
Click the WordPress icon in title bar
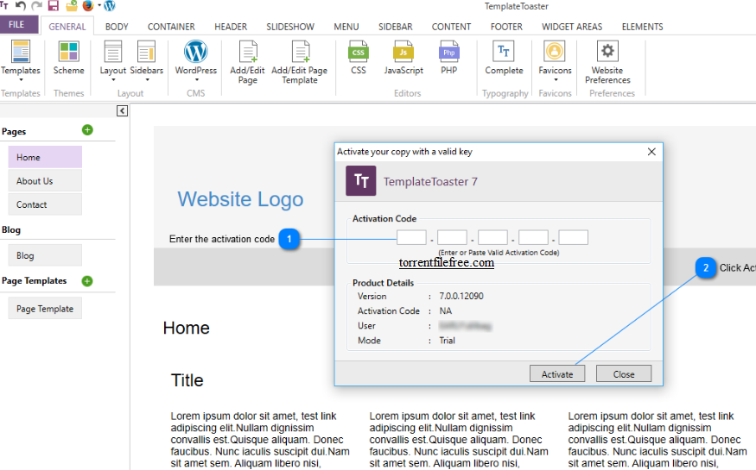pyautogui.click(x=110, y=5)
